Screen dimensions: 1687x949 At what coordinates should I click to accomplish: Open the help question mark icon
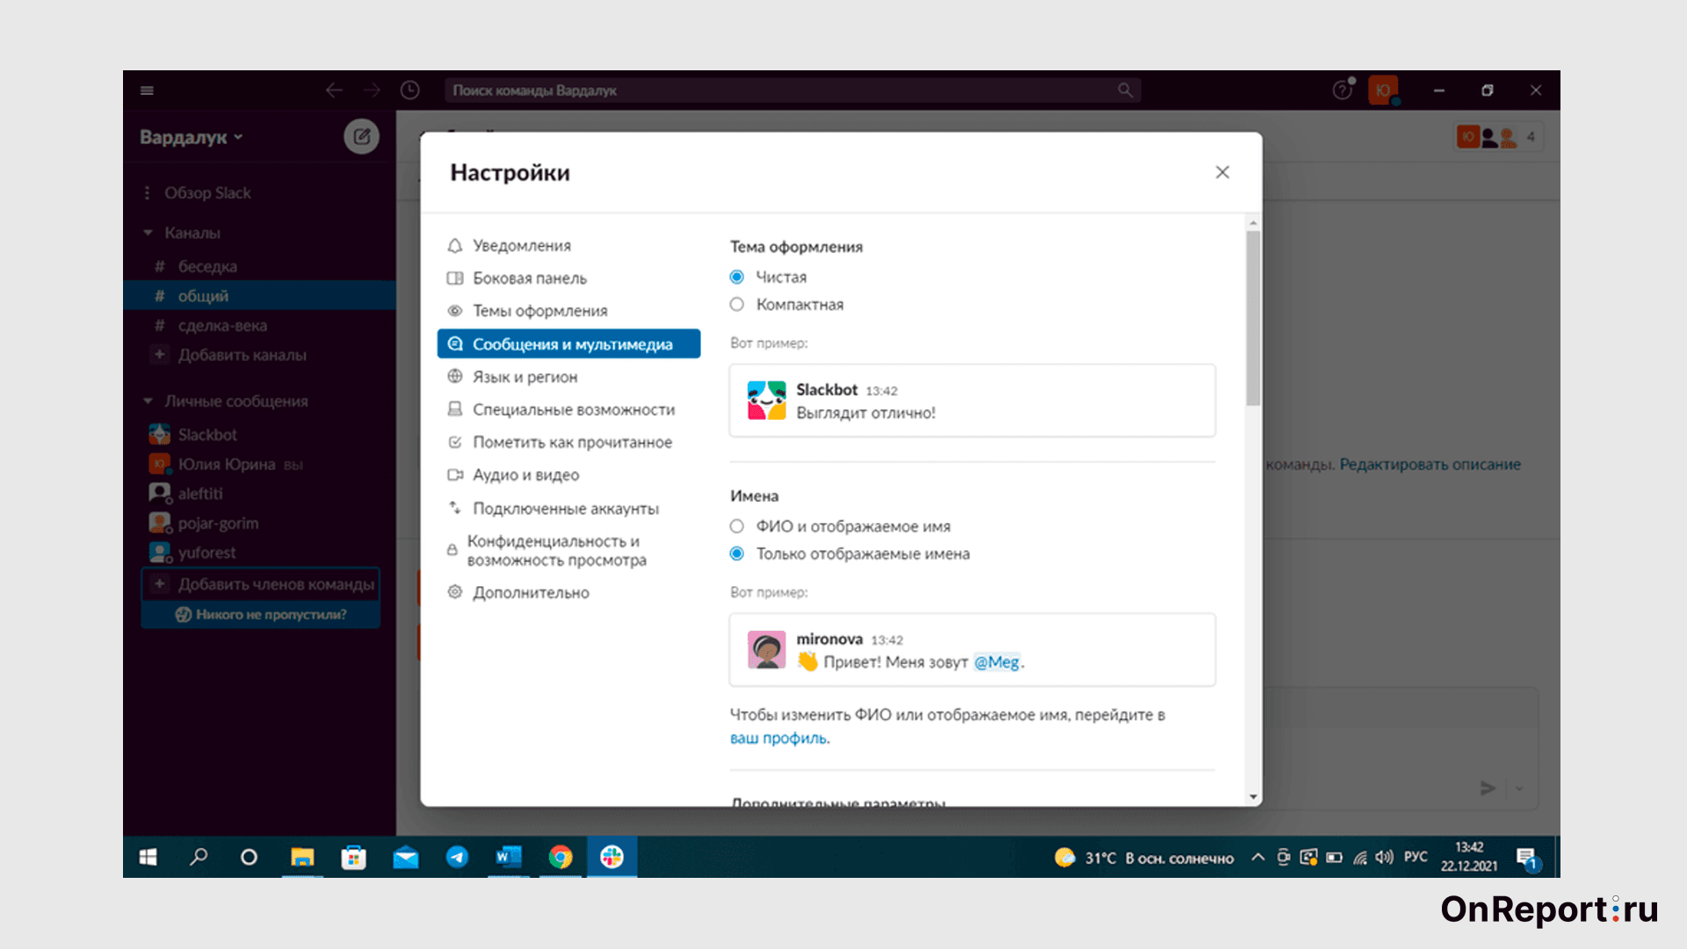(x=1342, y=90)
